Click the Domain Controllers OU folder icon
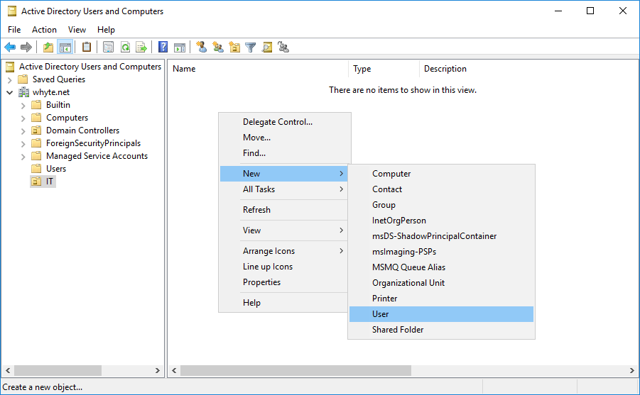This screenshot has height=395, width=640. pyautogui.click(x=36, y=130)
